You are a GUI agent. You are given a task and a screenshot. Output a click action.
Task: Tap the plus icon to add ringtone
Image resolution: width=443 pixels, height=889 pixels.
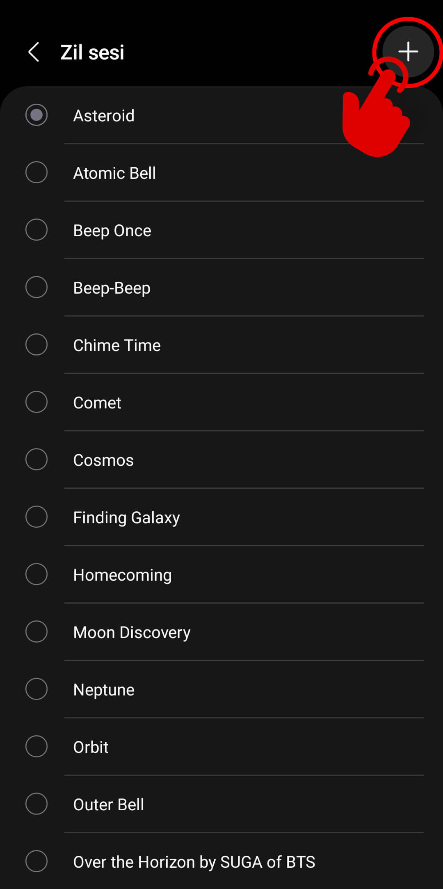408,52
